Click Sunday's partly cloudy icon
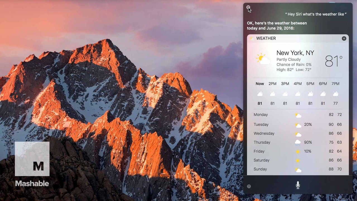Image resolution: width=357 pixels, height=201 pixels. pyautogui.click(x=298, y=169)
